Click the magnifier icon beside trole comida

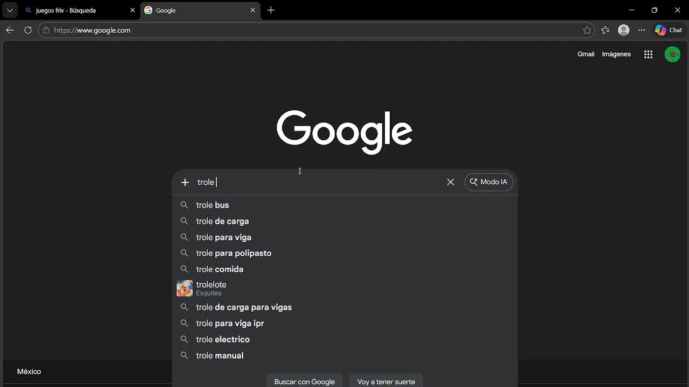pyautogui.click(x=184, y=269)
